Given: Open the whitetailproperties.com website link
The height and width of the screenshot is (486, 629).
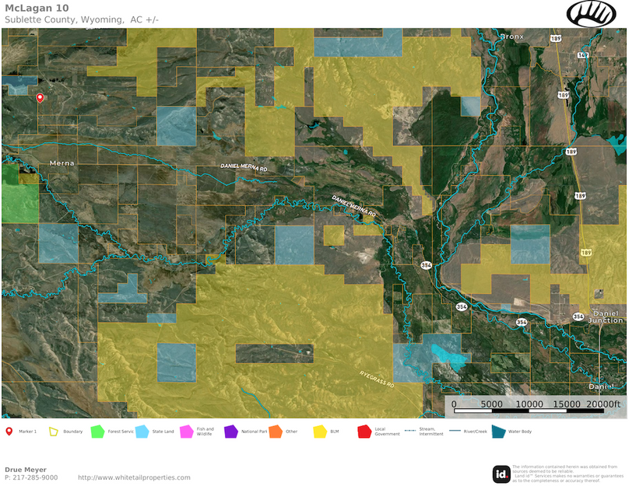Looking at the screenshot, I should 134,477.
